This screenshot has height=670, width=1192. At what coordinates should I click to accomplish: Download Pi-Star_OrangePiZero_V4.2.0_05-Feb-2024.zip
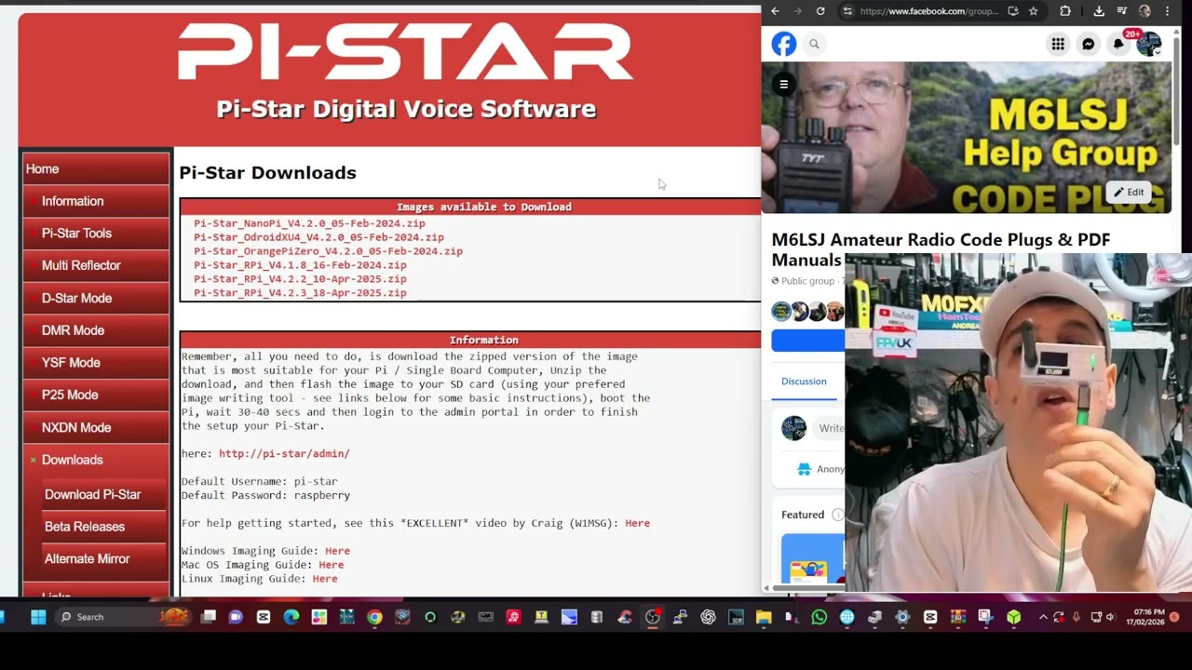(x=328, y=251)
